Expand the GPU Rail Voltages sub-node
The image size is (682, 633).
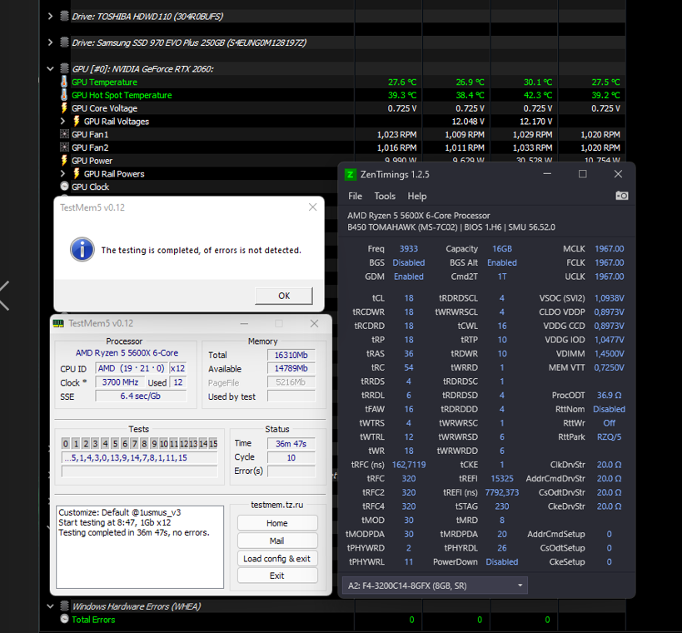pos(62,121)
